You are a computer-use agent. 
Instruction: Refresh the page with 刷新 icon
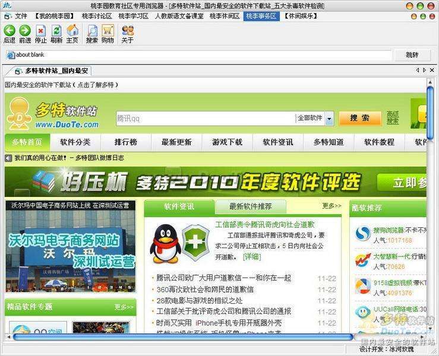[56, 30]
